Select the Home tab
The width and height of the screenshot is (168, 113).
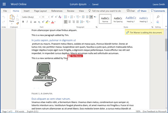16,11
